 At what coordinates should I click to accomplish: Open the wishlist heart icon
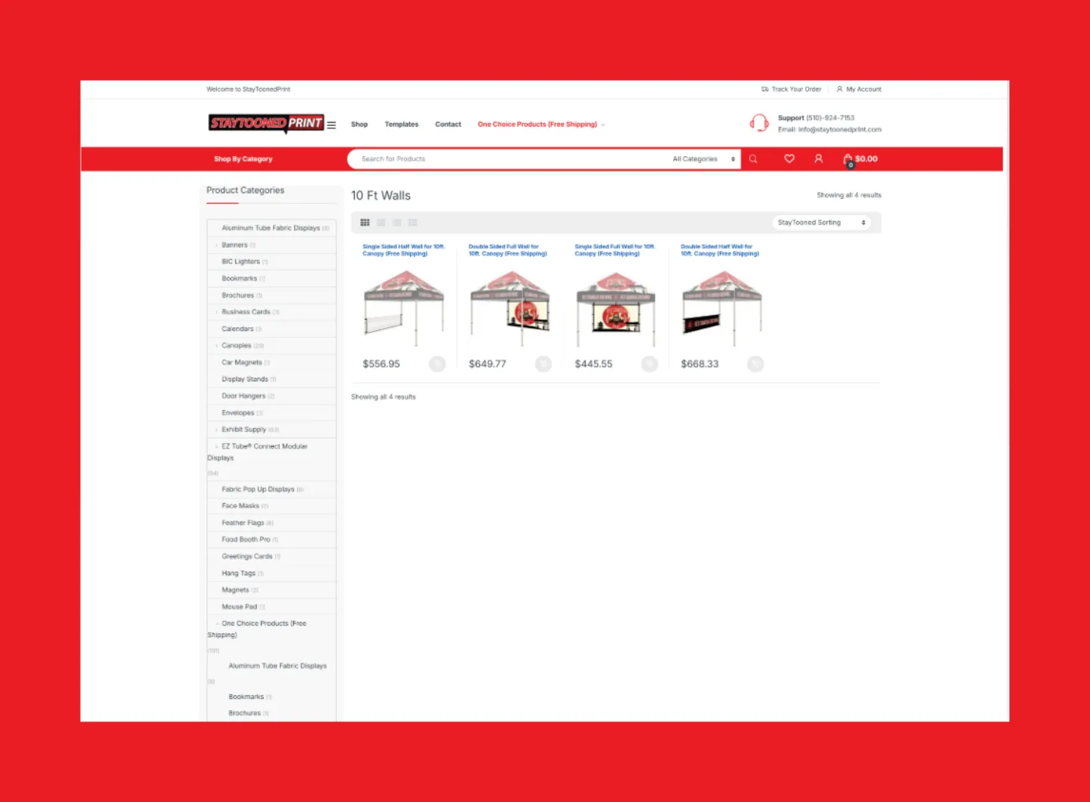coord(789,159)
